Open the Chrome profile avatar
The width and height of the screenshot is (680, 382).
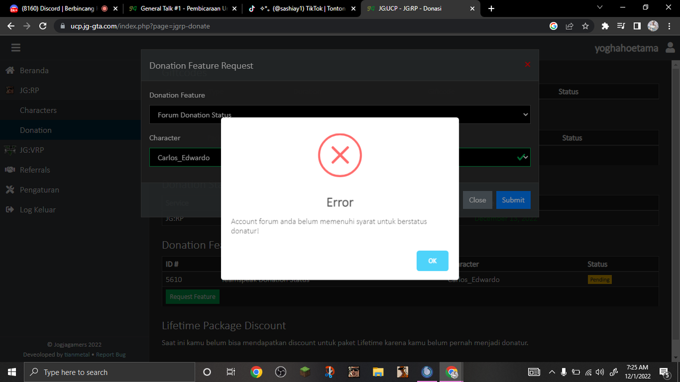point(653,26)
